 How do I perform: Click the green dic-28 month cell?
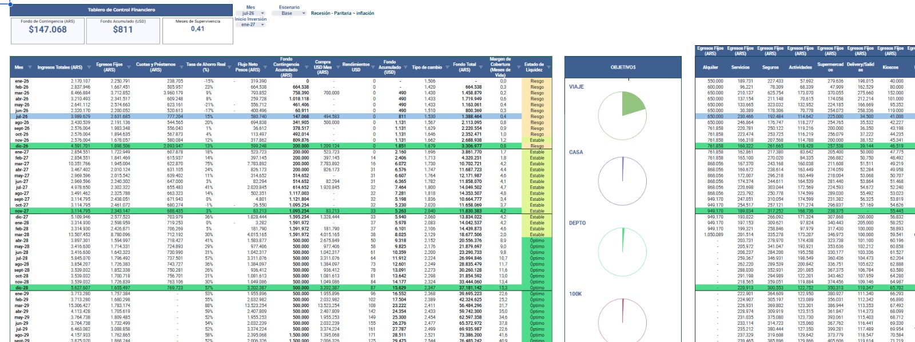tap(21, 288)
